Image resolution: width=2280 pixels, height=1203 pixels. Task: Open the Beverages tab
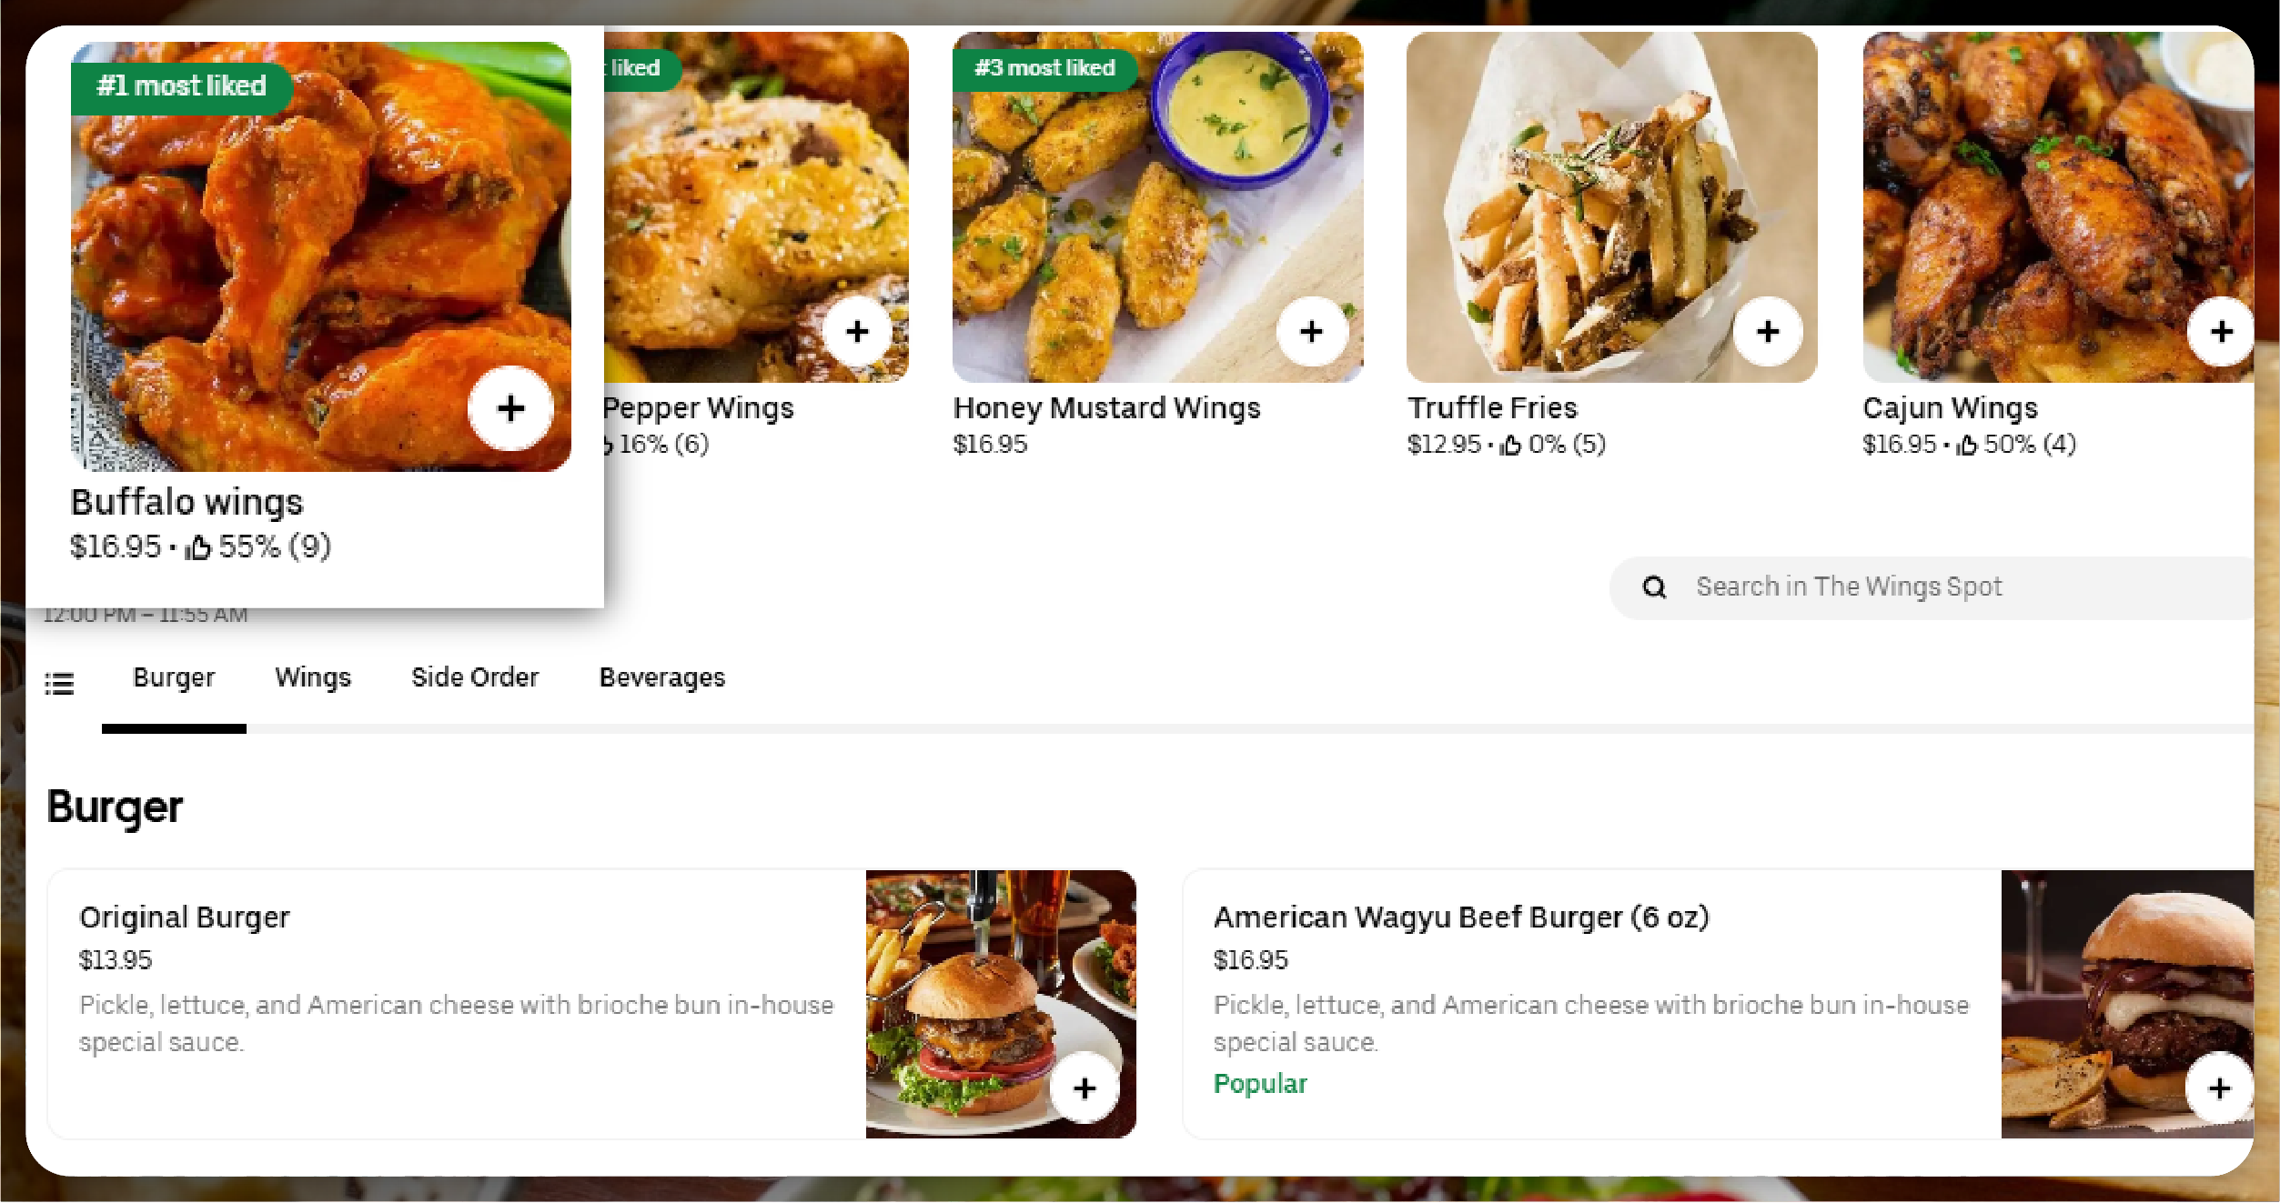tap(662, 677)
